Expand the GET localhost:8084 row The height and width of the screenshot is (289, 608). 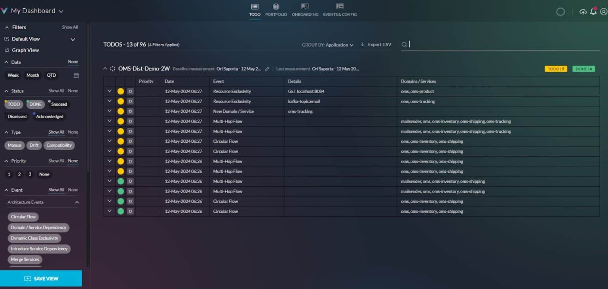(110, 91)
